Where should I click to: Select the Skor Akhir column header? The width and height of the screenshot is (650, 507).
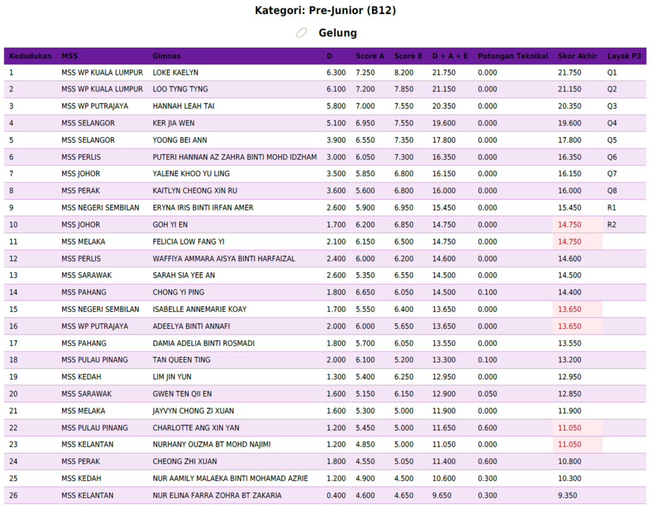(578, 56)
